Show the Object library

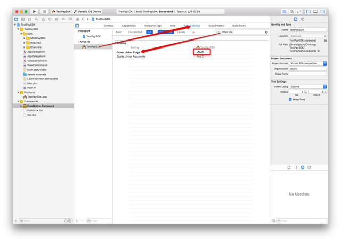(x=303, y=167)
